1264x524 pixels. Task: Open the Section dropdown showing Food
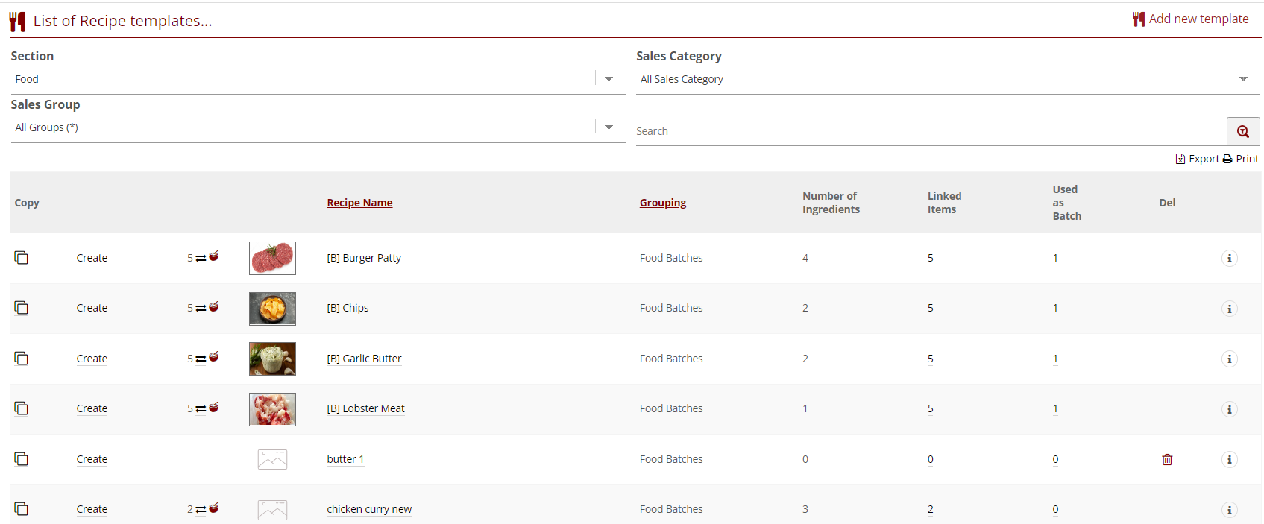click(609, 79)
